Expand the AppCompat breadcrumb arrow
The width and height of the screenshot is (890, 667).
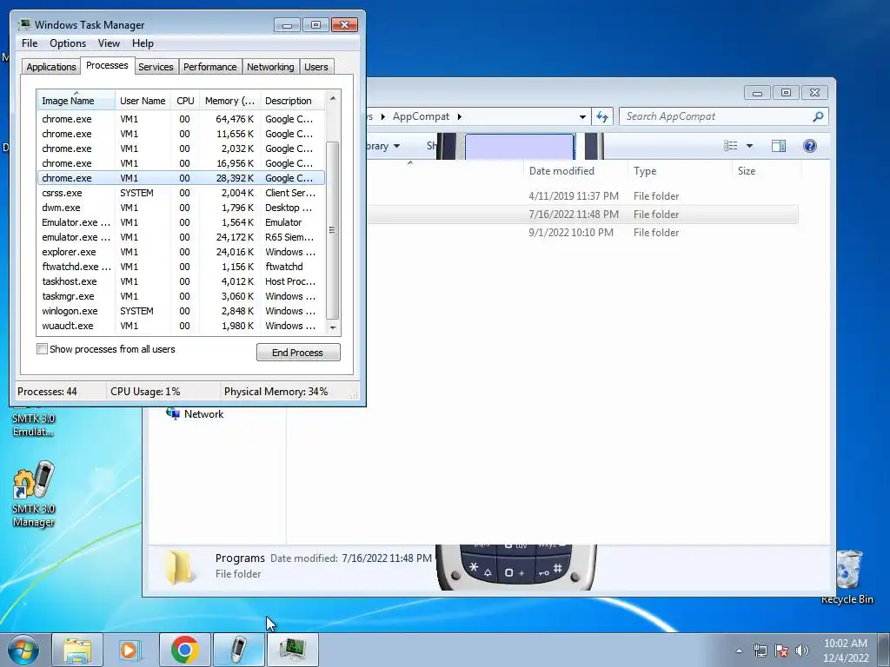click(x=459, y=117)
